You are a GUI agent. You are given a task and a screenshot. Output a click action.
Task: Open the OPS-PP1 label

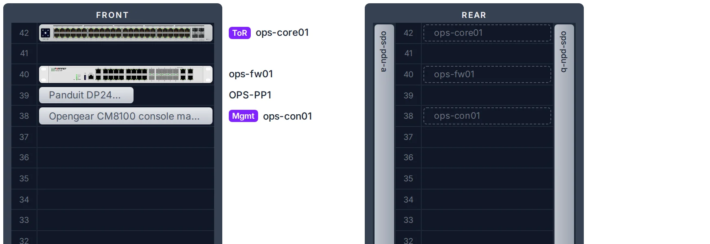[x=250, y=95]
